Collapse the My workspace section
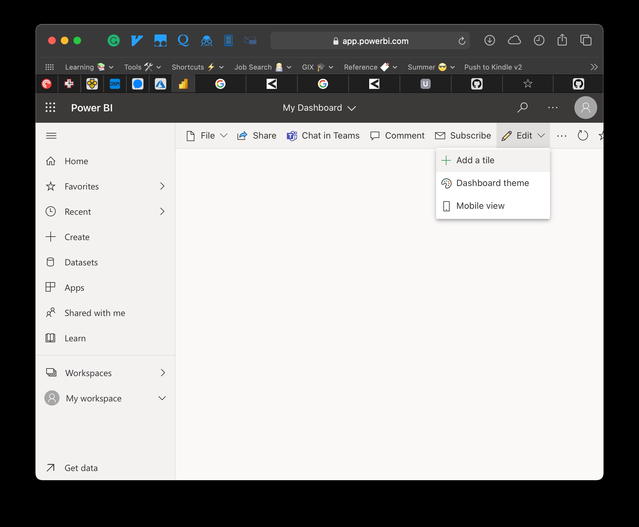639x527 pixels. (x=162, y=398)
